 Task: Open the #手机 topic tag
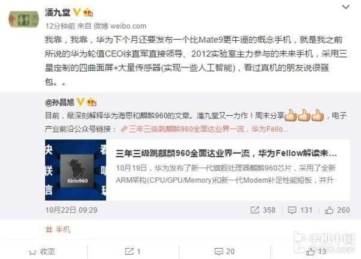[58, 230]
